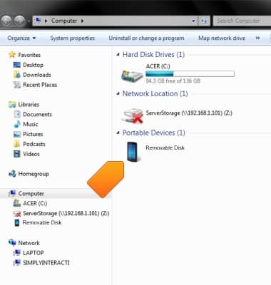
Task: Click the ACER (C:) disk usage bar
Action: pos(190,74)
